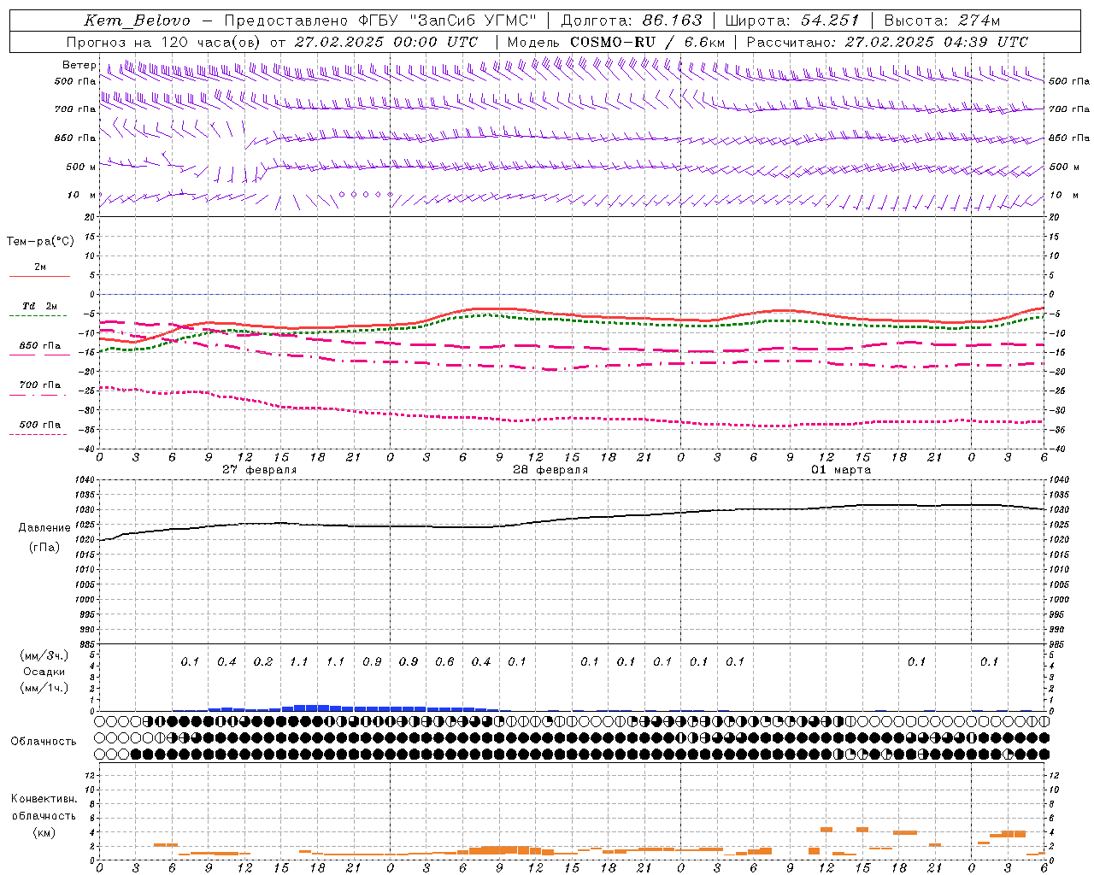Image resolution: width=1094 pixels, height=875 pixels.
Task: Select the model name COSMO-RU / 6.6км
Action: coord(648,42)
